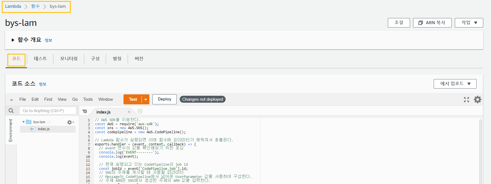Click the bys-lam breadcrumb text
This screenshot has width=491, height=184.
click(x=58, y=6)
